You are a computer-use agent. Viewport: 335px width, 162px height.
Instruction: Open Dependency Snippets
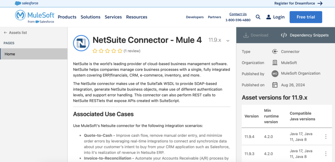309,35
